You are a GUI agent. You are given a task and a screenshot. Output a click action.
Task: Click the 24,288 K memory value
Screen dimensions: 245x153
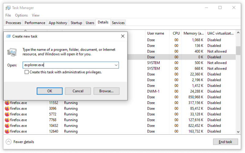click(197, 91)
